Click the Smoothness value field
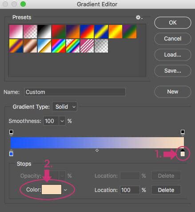The image size is (195, 212). [51, 121]
